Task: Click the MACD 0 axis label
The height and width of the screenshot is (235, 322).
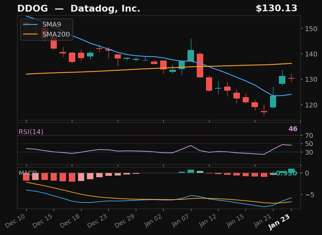Action: coord(307,173)
